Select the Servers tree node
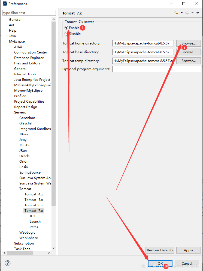This screenshot has width=203, height=271. (20, 112)
